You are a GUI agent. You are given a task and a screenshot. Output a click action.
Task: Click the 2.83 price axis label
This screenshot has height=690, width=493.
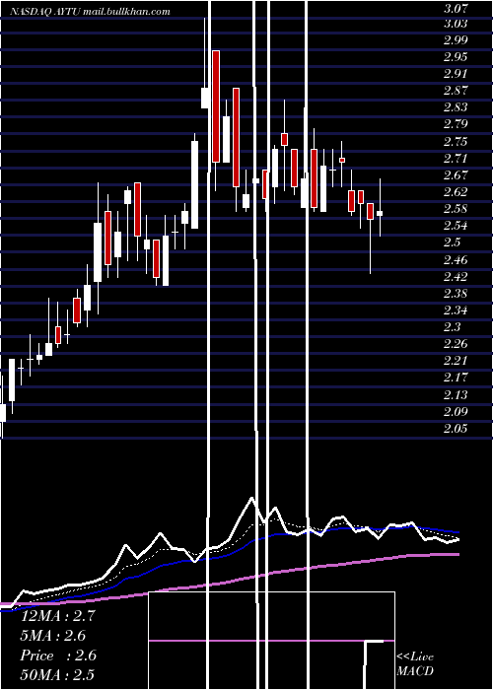coord(456,106)
